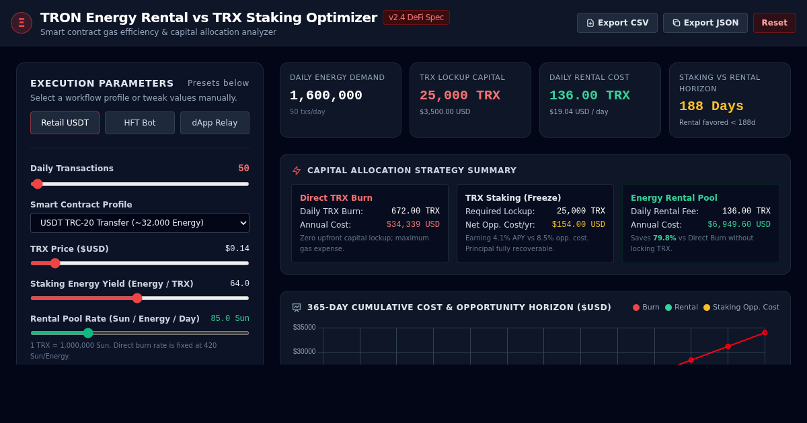
Task: Click the $154.00 USD net opp. cost
Action: 578,225
